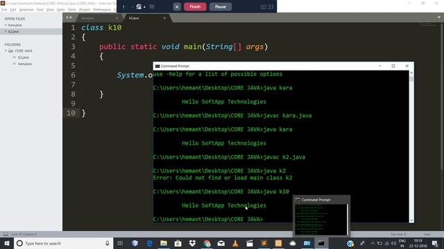Open the Movies clapperboard app in taskbar
Screen dimensions: 444x249
click(250, 243)
